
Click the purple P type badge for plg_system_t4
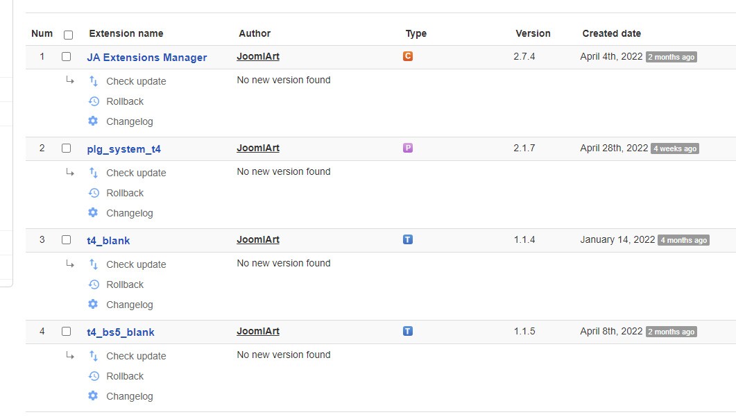pos(408,148)
